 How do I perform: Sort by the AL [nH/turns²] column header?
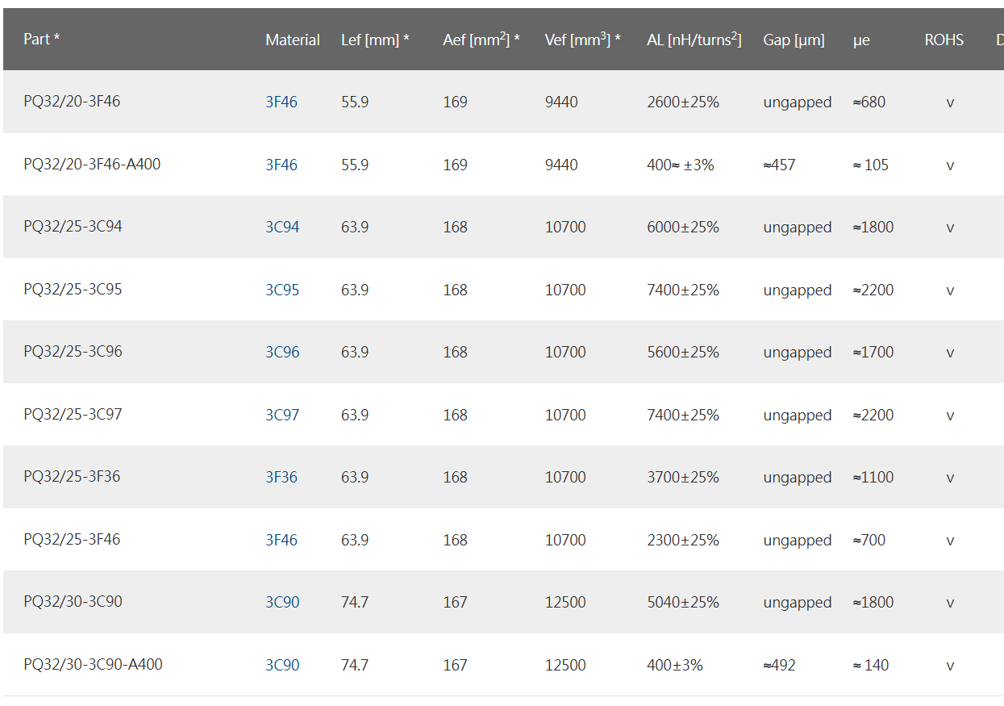click(694, 40)
